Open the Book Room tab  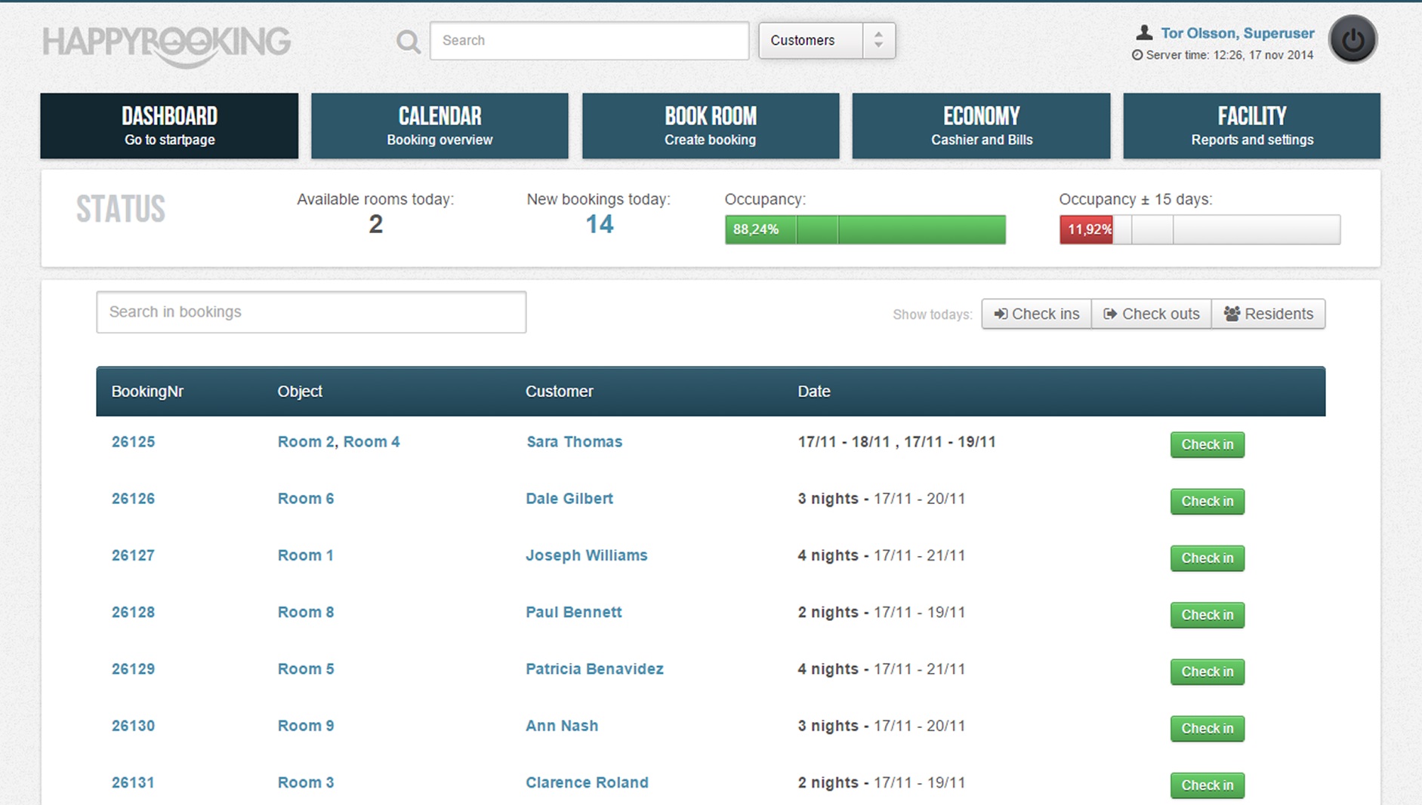[x=711, y=126]
